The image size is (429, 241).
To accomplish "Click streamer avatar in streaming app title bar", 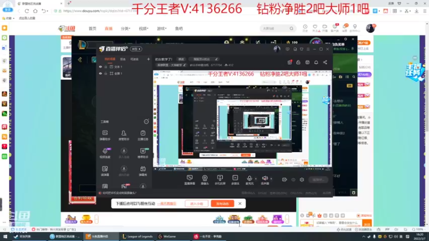I will [x=277, y=49].
